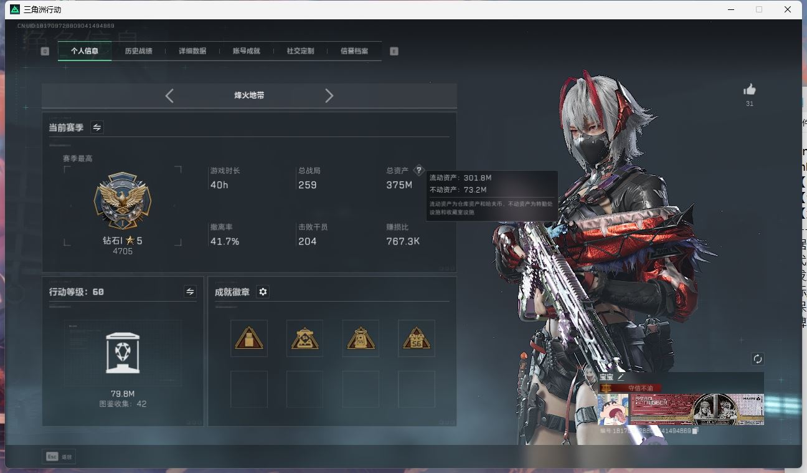Click the edit pencil next to 宝宝
The height and width of the screenshot is (473, 807).
pos(621,377)
